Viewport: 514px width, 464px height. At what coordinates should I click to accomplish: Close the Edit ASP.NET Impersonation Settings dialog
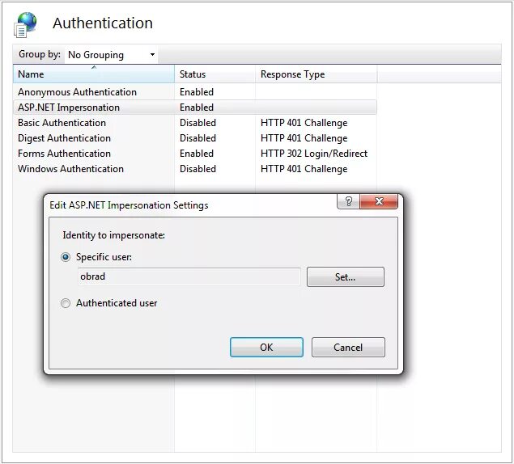tap(379, 201)
